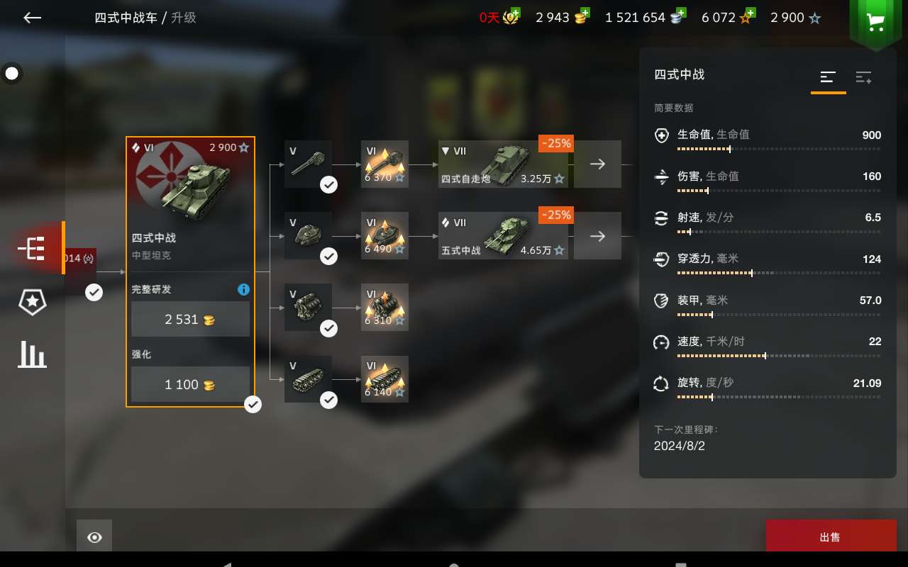Select the tier VI tracks upgrade

pyautogui.click(x=384, y=379)
